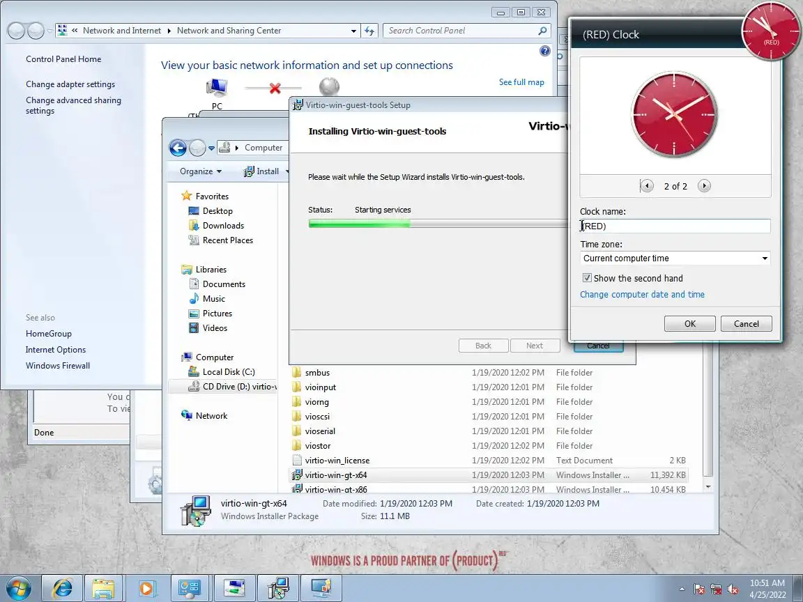Open Change advanced sharing settings
This screenshot has width=803, height=602.
pos(73,105)
